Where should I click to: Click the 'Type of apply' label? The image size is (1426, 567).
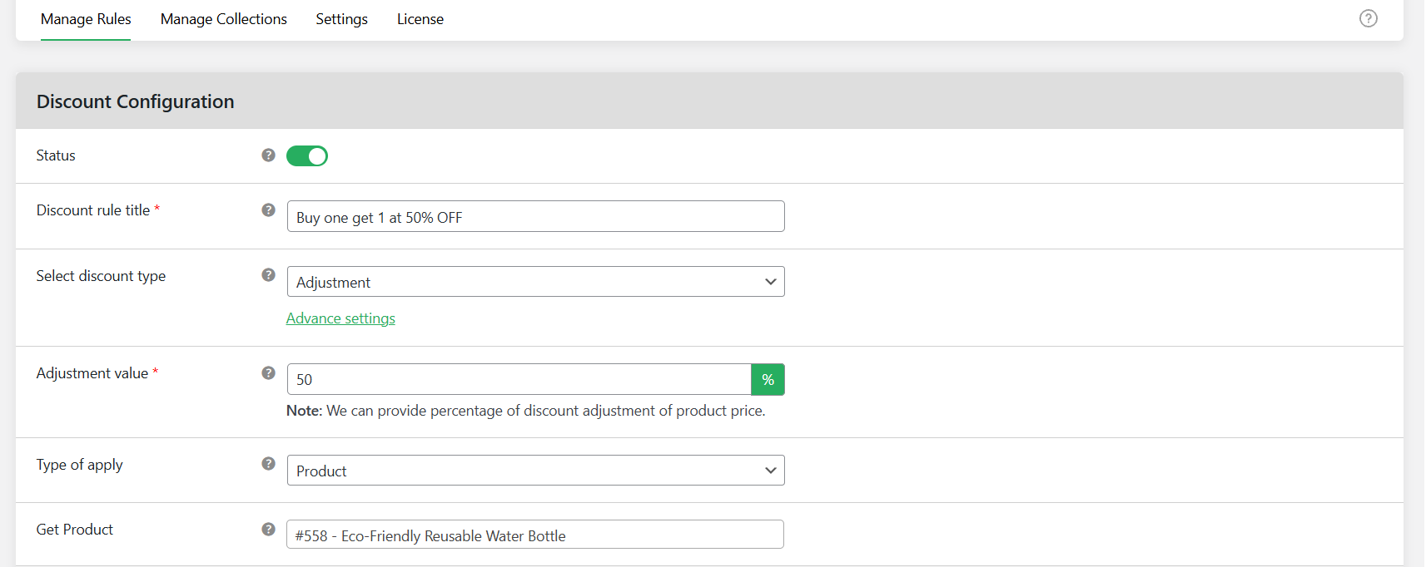click(x=79, y=465)
